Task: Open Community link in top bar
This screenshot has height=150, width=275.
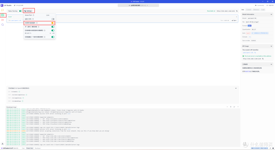Action: [x=259, y=5]
